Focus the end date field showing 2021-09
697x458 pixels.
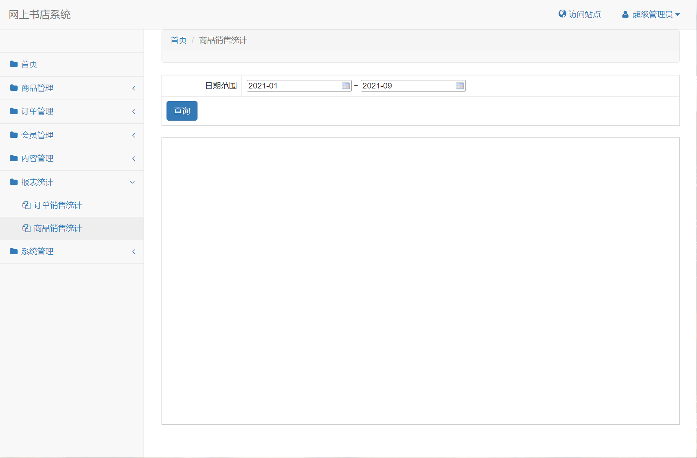(413, 86)
